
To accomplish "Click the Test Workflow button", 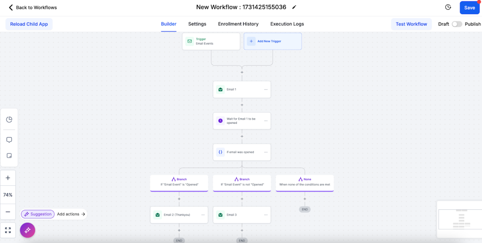I will click(x=411, y=24).
